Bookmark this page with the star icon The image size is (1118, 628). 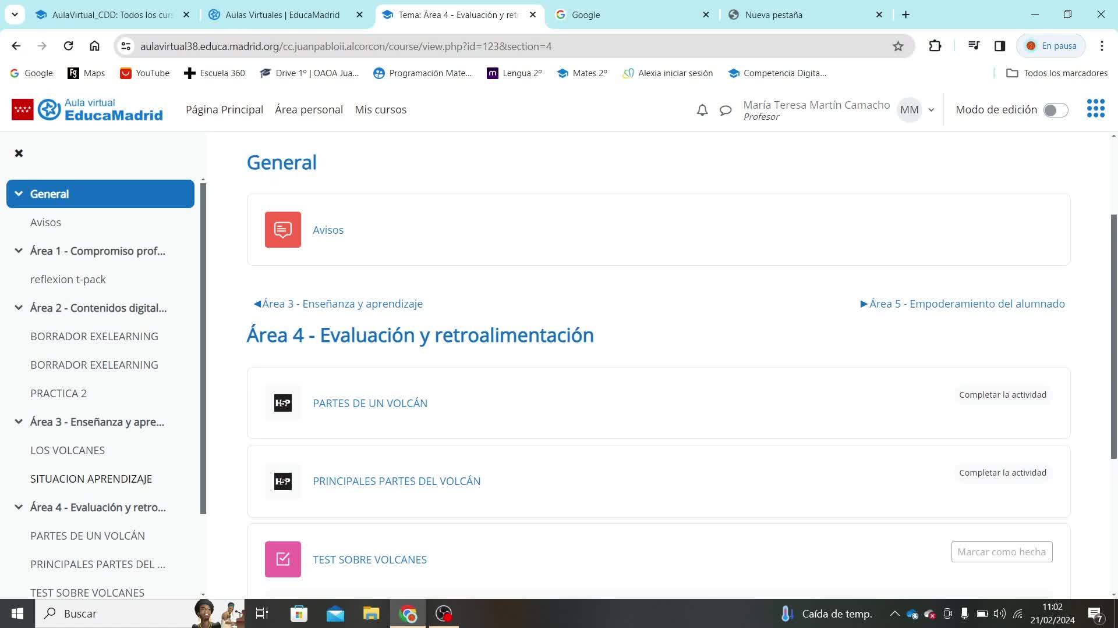(898, 46)
